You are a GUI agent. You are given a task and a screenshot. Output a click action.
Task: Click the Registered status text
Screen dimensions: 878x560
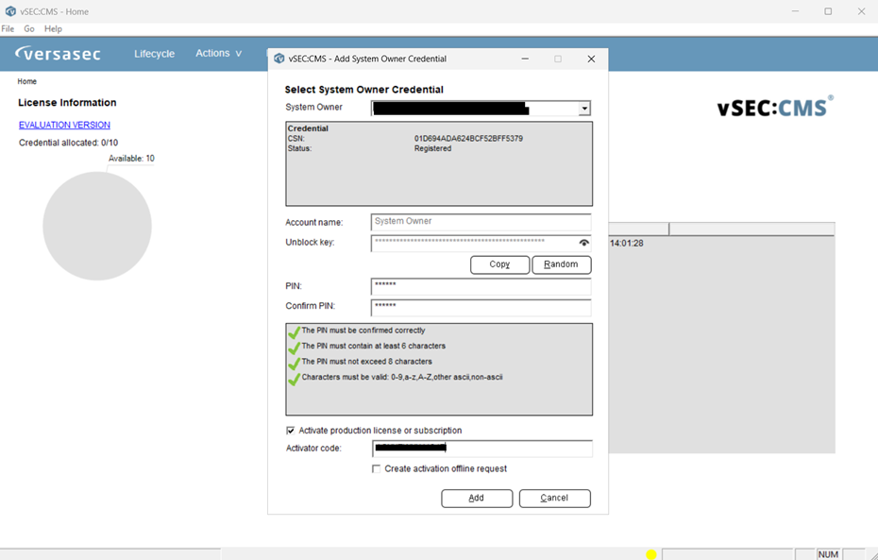click(x=432, y=148)
